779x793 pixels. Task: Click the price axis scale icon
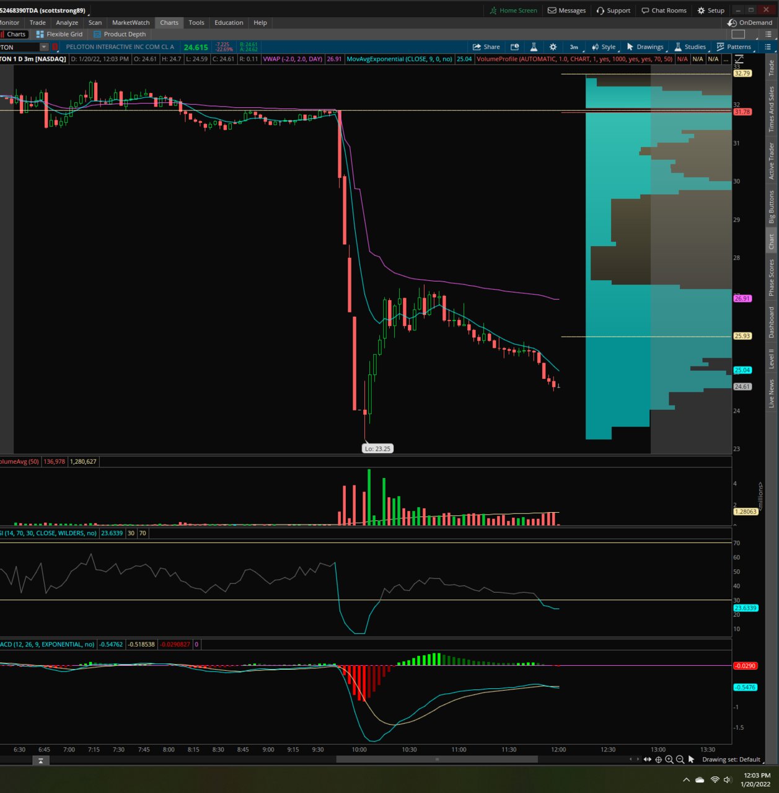pyautogui.click(x=739, y=60)
